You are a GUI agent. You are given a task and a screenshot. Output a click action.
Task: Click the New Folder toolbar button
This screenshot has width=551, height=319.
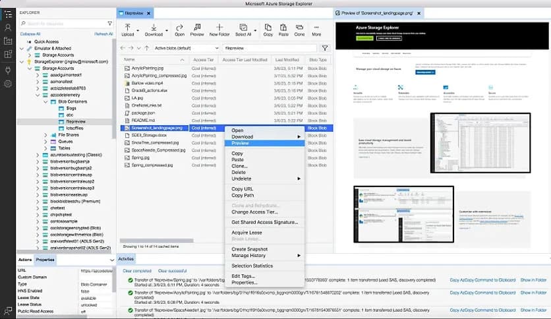point(219,30)
